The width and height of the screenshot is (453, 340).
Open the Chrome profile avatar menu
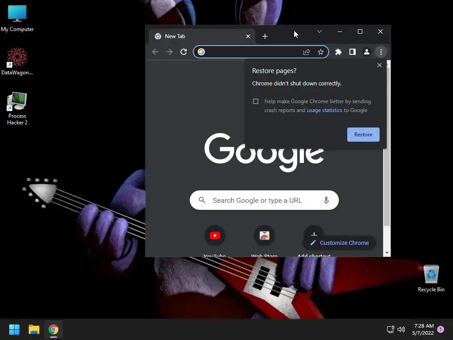pos(367,52)
